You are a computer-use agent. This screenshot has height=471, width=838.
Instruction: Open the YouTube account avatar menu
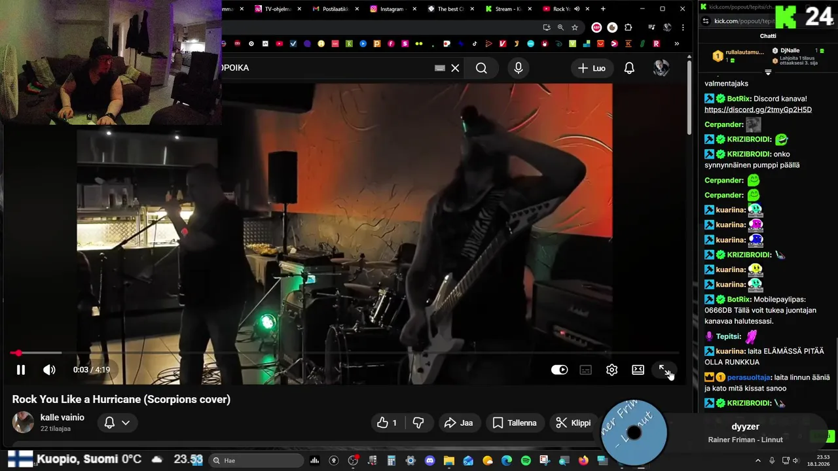[x=661, y=68]
